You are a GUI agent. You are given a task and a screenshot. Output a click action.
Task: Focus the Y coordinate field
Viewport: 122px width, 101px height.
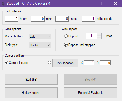tap(105, 63)
